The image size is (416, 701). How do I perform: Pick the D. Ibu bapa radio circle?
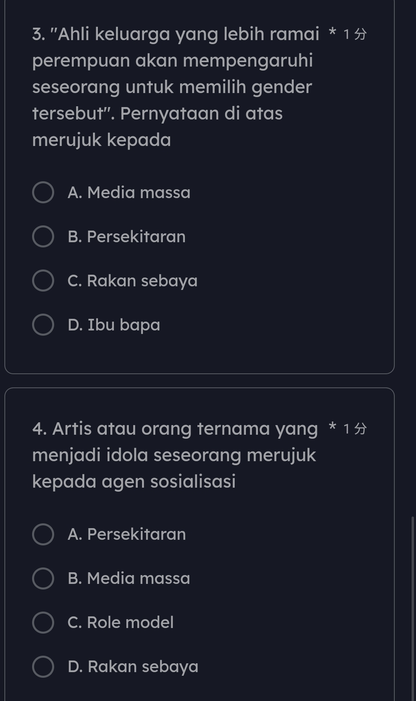point(43,325)
